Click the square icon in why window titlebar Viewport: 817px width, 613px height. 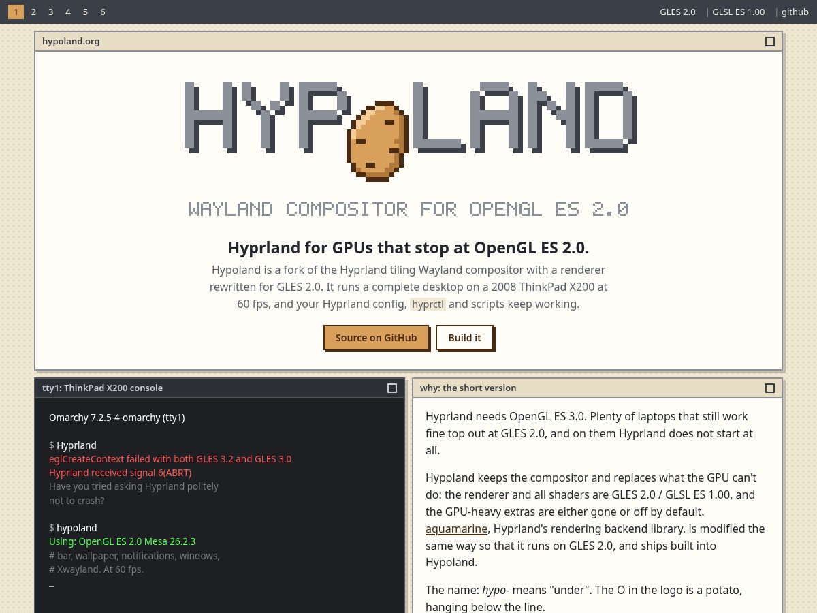[x=770, y=388]
